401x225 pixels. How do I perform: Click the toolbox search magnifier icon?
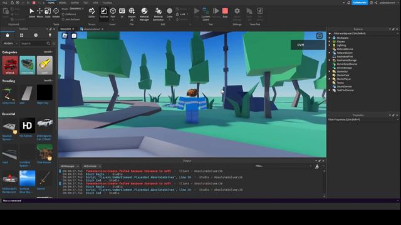click(x=48, y=43)
